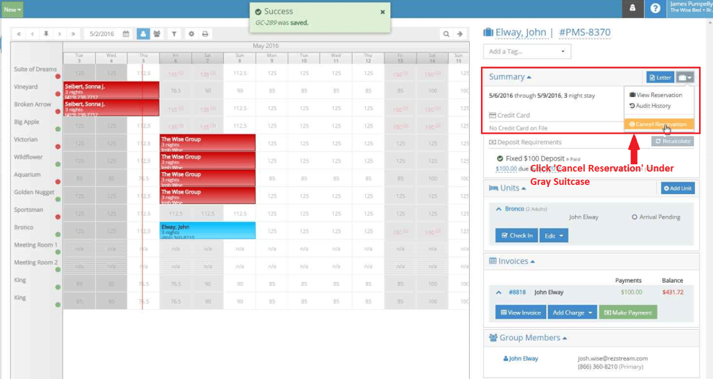Click the filter funnel icon
The width and height of the screenshot is (713, 379).
[x=174, y=34]
